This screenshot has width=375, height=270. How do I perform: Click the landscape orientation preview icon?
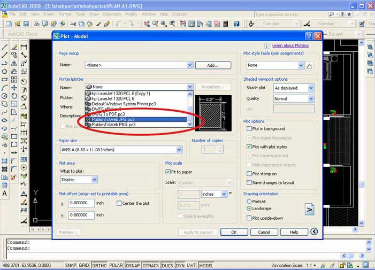pyautogui.click(x=309, y=210)
